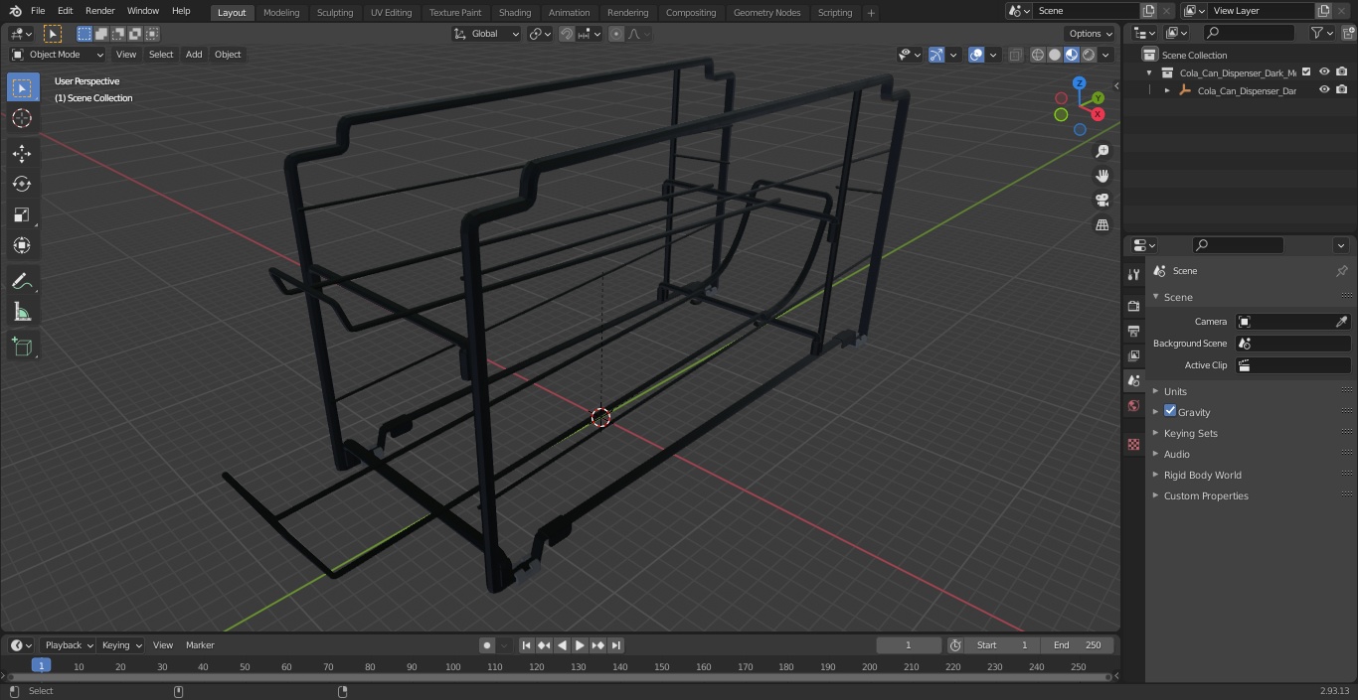Switch perspective/orthographic grid icon
This screenshot has height=700, width=1358.
pos(1102,225)
